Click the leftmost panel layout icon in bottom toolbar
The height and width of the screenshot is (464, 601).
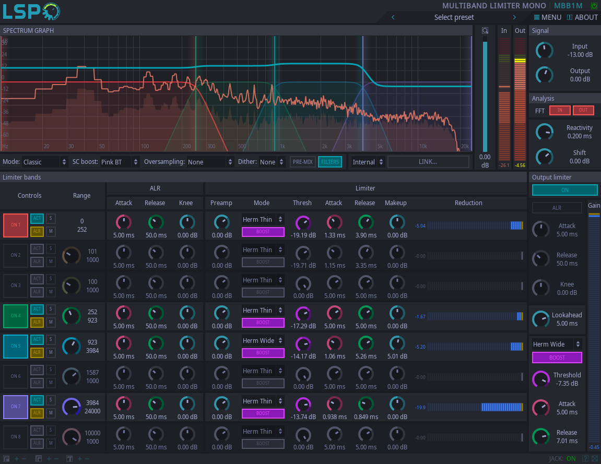[x=6, y=458]
